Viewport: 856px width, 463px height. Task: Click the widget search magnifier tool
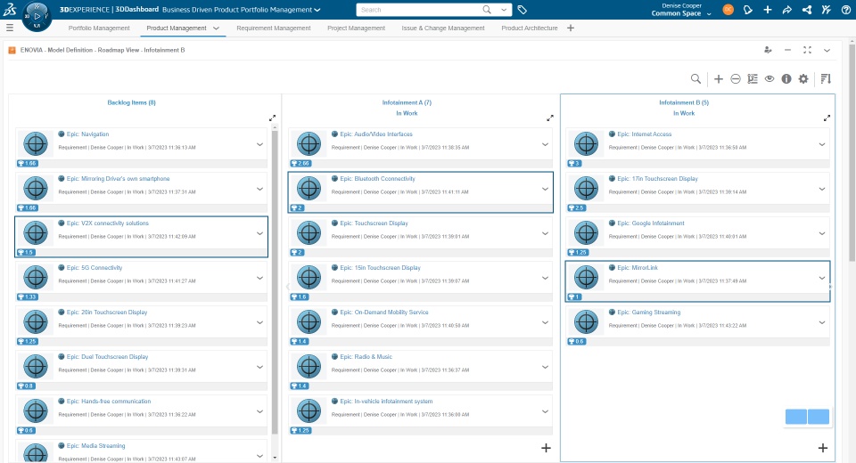pos(695,79)
